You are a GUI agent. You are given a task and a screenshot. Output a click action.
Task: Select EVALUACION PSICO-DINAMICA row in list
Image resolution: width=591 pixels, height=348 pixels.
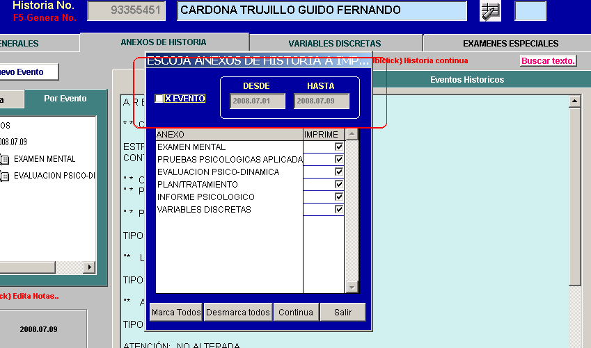pyautogui.click(x=229, y=172)
